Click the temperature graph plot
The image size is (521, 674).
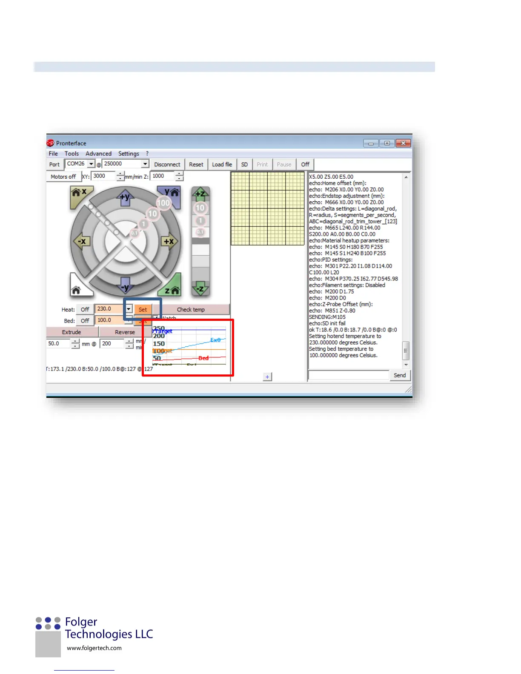click(x=189, y=346)
